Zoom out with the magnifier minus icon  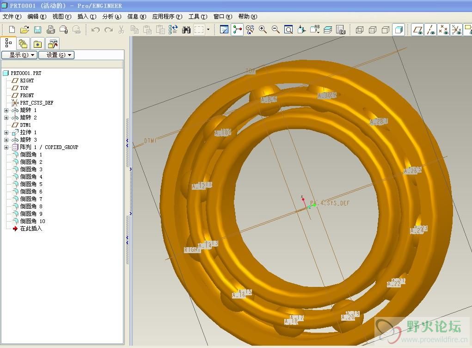[276, 30]
